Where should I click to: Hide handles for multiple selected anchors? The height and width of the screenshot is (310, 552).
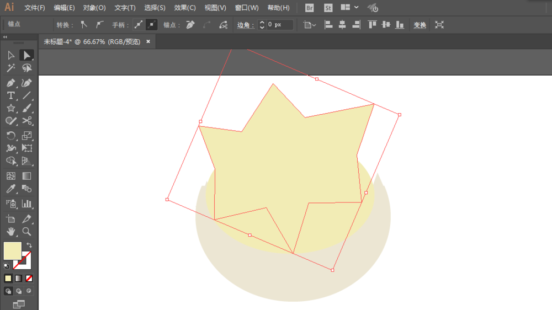click(x=151, y=25)
